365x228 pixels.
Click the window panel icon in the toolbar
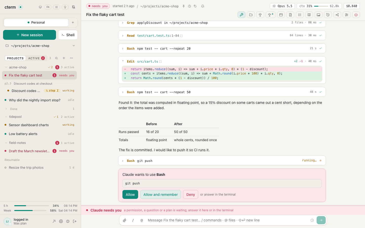click(281, 15)
